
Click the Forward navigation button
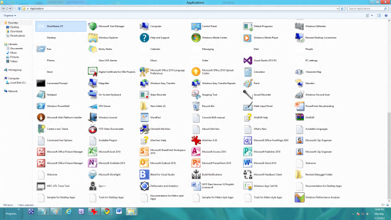click(10, 8)
